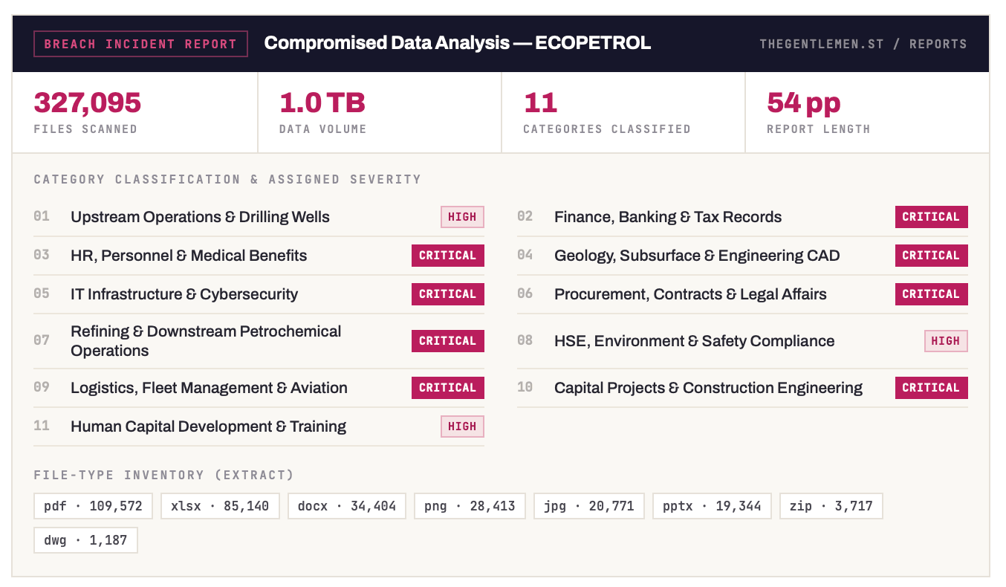This screenshot has width=1006, height=587.
Task: Select the CATEGORIES CLASSIFIED label
Action: (x=607, y=129)
